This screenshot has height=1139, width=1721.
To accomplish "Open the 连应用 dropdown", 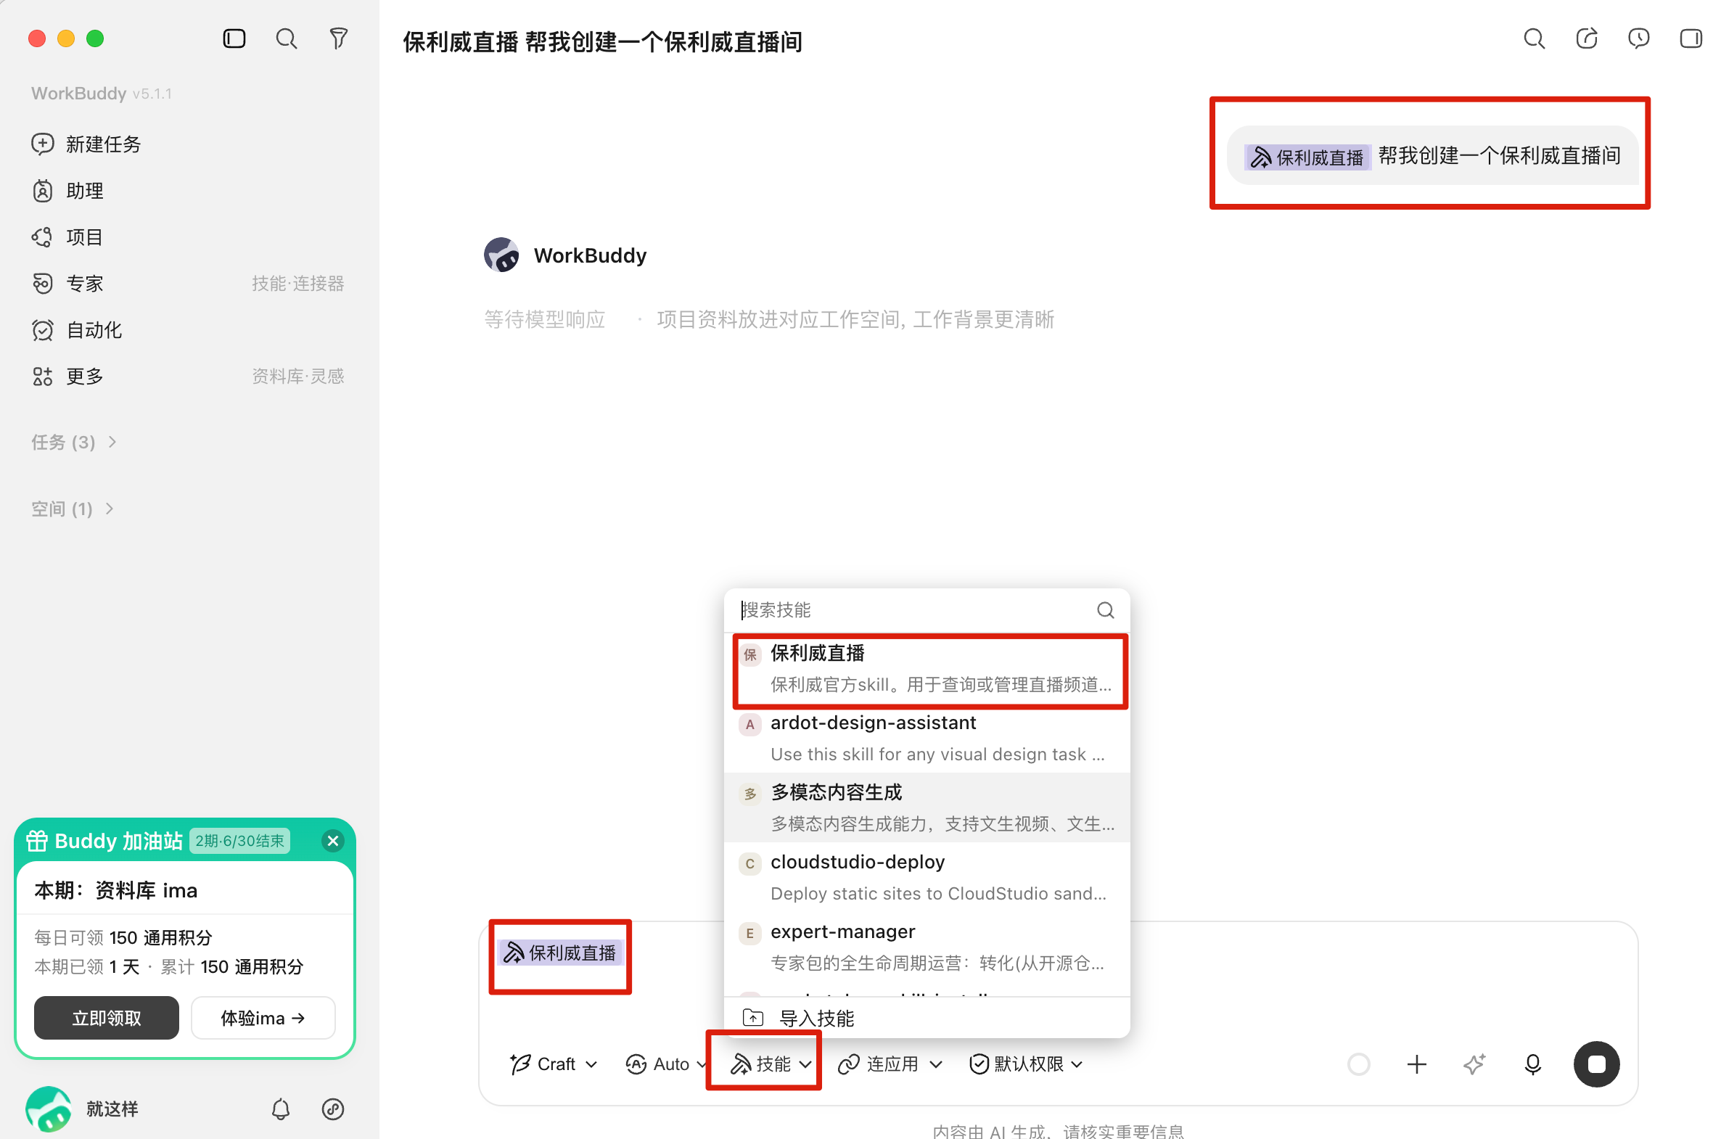I will coord(890,1064).
